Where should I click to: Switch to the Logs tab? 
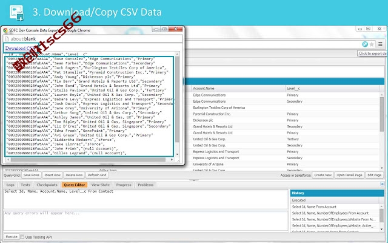[x=10, y=185]
